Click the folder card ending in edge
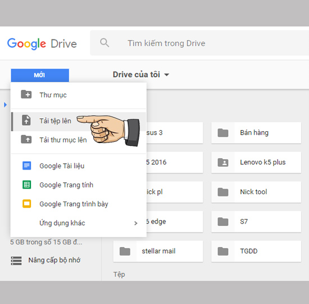 pos(175,222)
